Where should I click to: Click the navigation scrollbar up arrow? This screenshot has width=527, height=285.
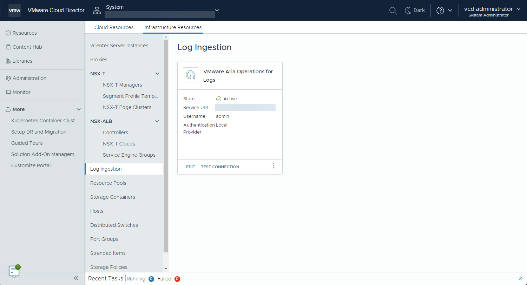[166, 36]
